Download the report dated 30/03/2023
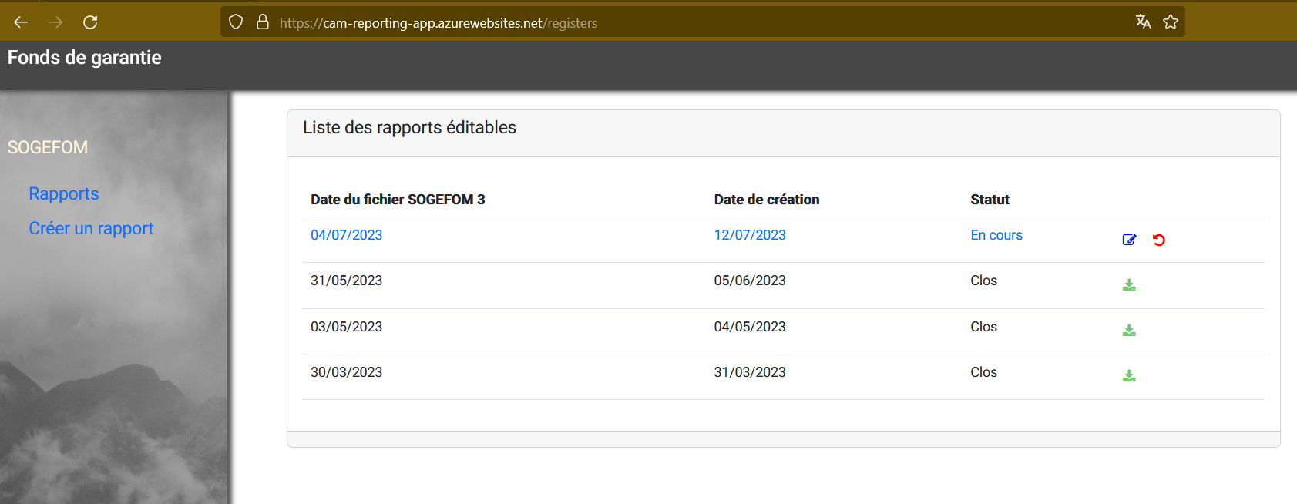Screen dimensions: 1297x504 pos(1129,376)
